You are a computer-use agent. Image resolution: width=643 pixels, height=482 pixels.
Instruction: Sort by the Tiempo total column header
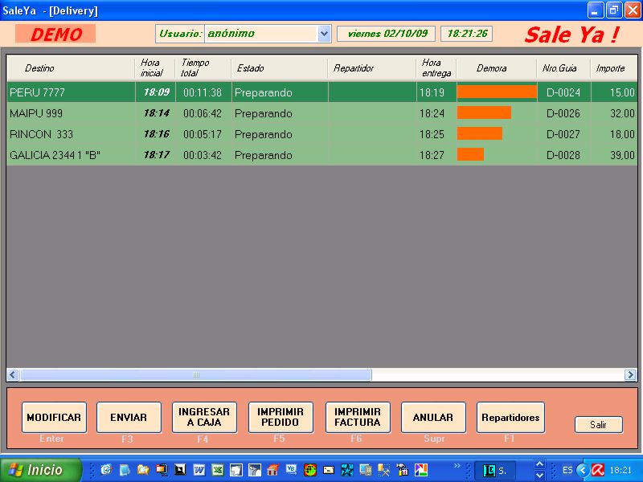(203, 68)
